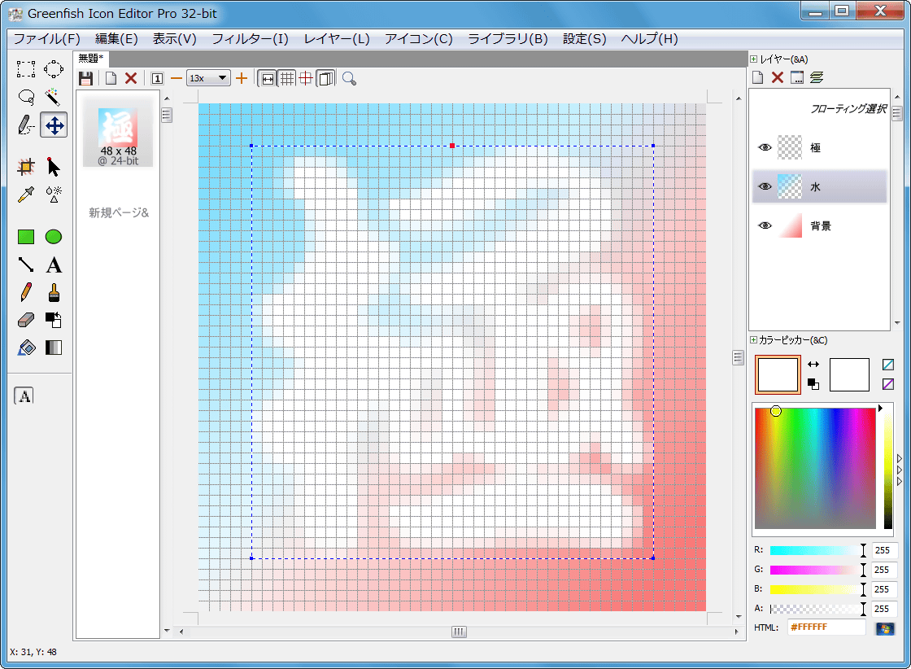This screenshot has height=669, width=911.
Task: Select the selection Pencil tool
Action: 25,125
